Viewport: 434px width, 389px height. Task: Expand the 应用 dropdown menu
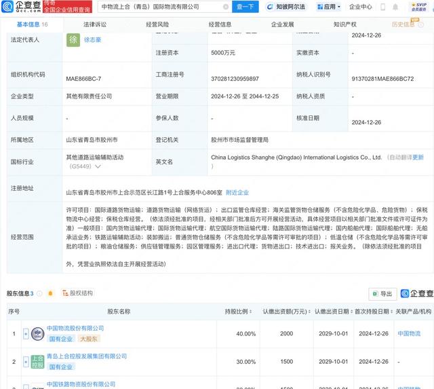pos(328,7)
